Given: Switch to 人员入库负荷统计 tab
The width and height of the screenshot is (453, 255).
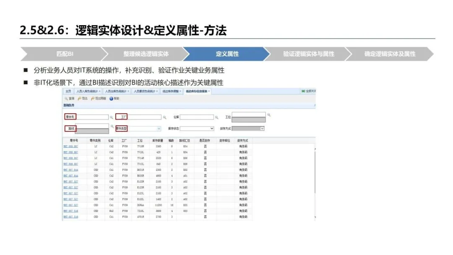Looking at the screenshot, I should (87, 91).
